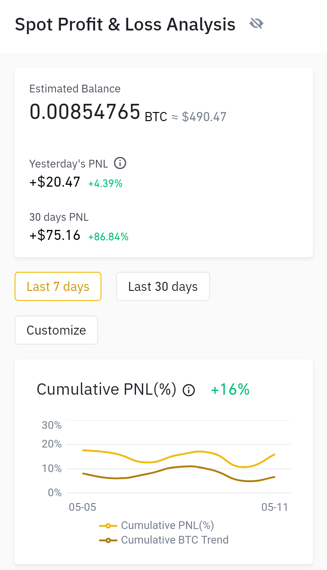Open the info icon beside Cumulative PNL(%)
The width and height of the screenshot is (327, 570).
click(x=189, y=390)
